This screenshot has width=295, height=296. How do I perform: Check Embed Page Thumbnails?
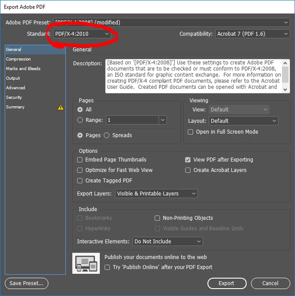click(x=80, y=160)
